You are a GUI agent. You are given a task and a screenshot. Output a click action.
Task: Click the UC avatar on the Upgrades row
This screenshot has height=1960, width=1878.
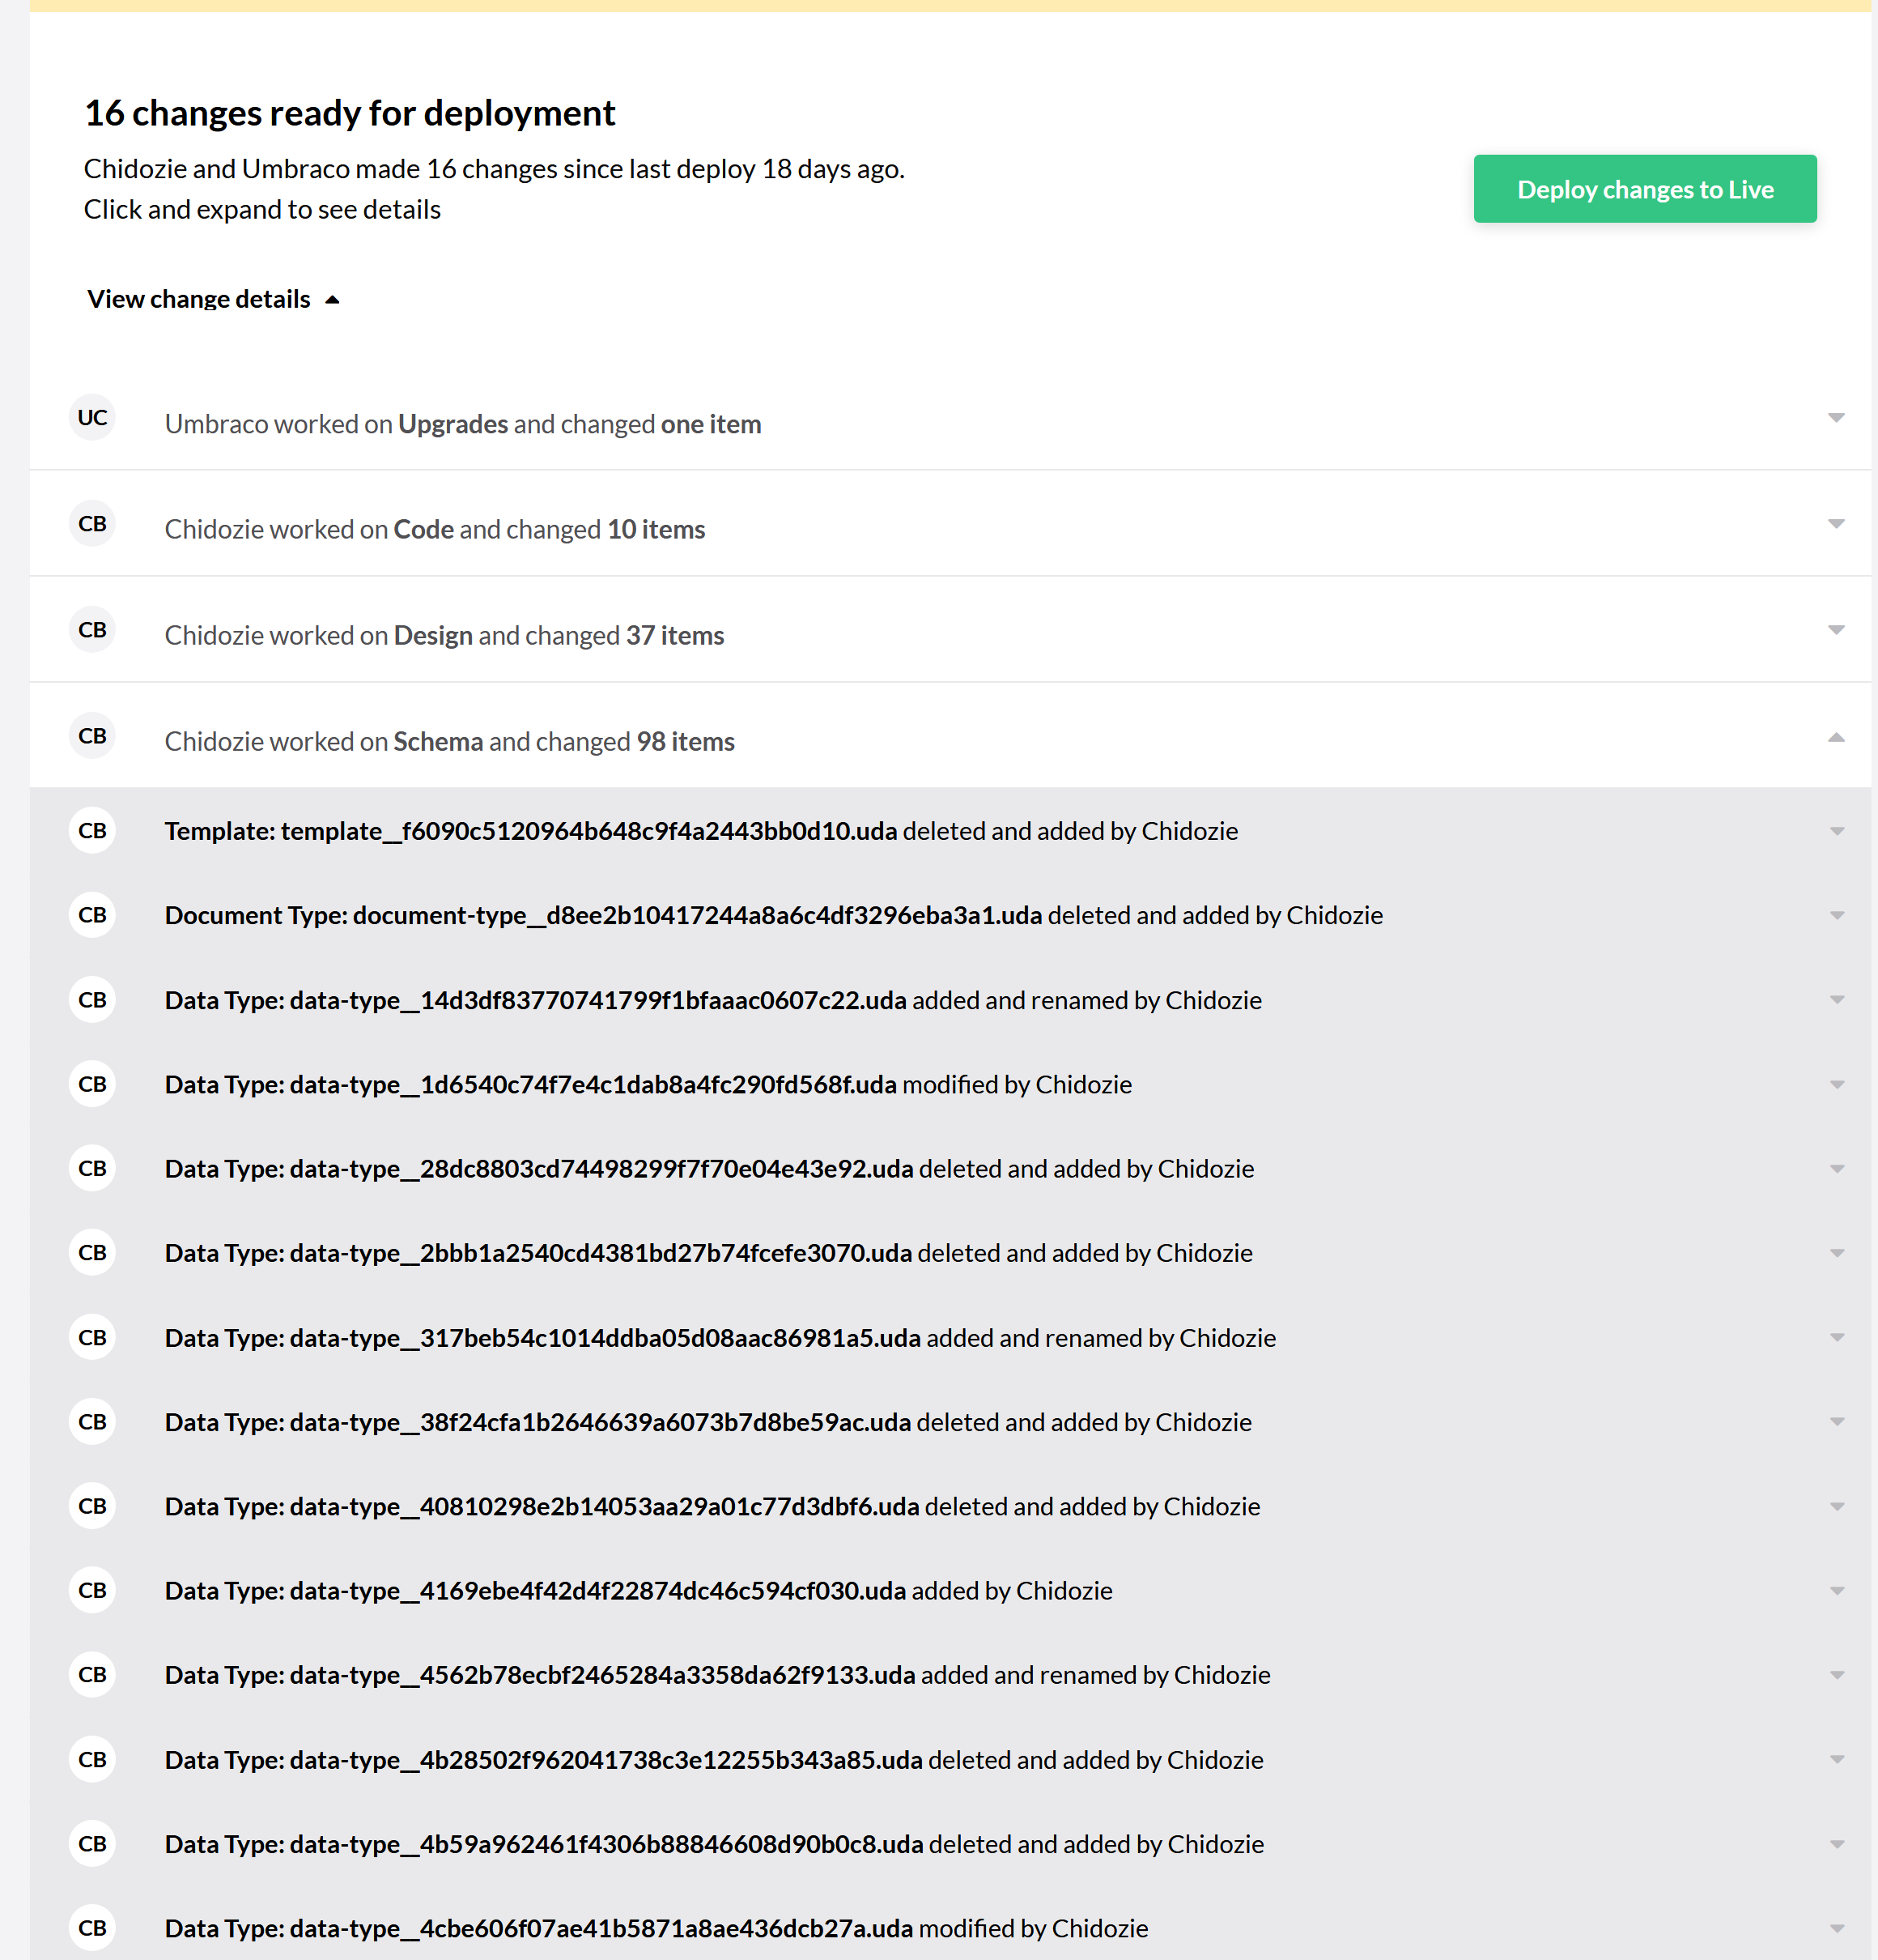(92, 418)
